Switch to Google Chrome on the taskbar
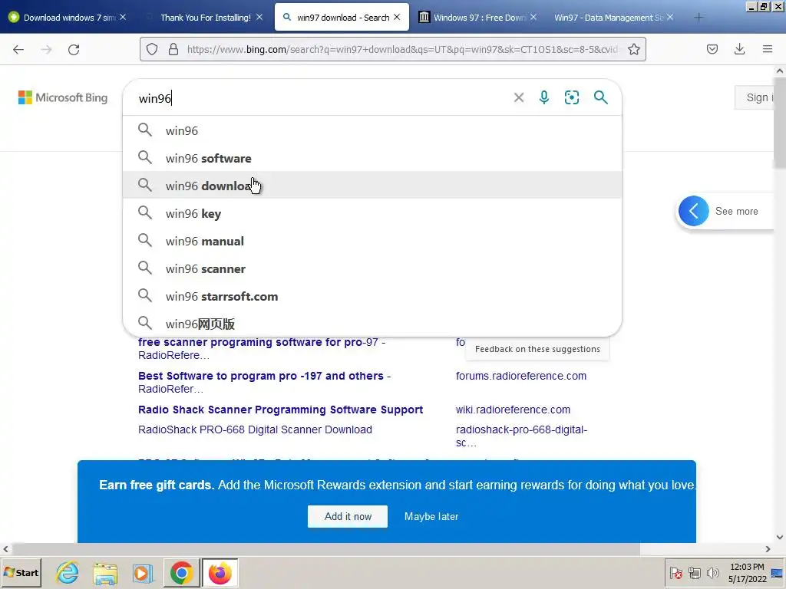This screenshot has width=786, height=589. click(181, 573)
